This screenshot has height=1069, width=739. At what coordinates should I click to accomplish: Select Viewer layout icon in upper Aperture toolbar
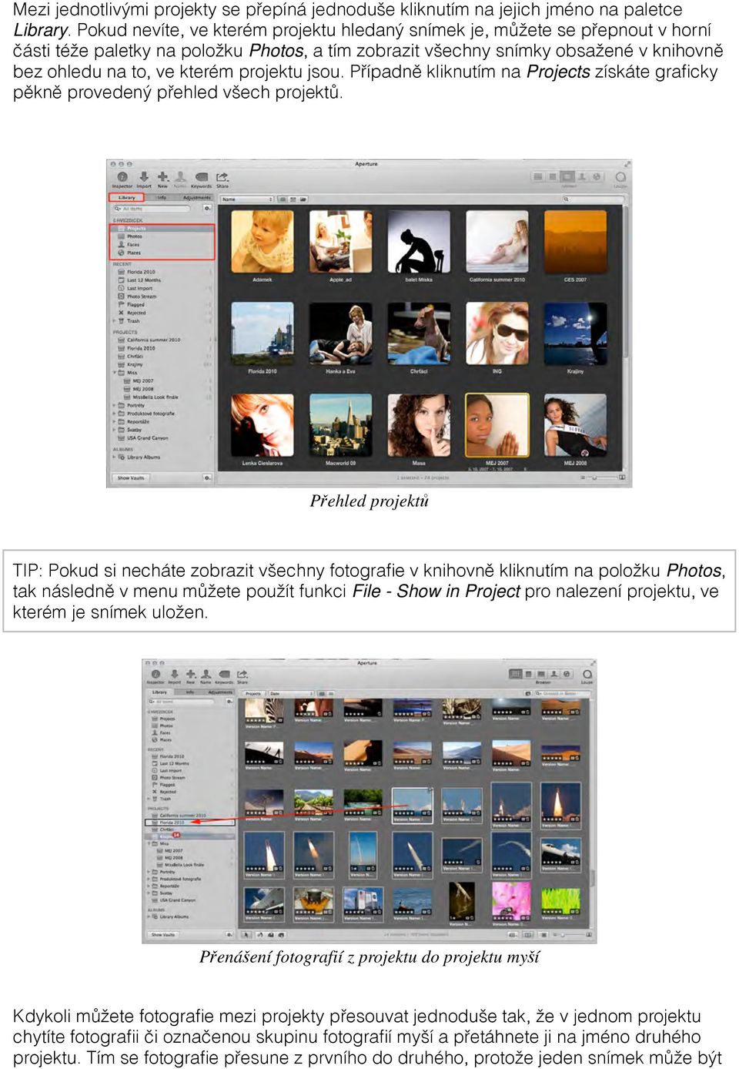click(567, 176)
